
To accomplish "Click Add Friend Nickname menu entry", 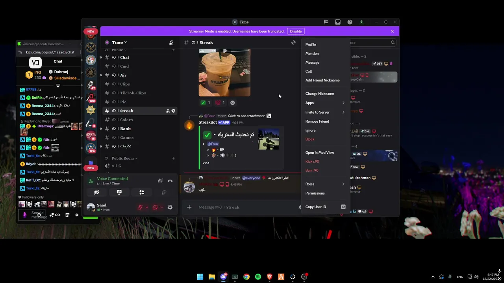I will point(326,80).
